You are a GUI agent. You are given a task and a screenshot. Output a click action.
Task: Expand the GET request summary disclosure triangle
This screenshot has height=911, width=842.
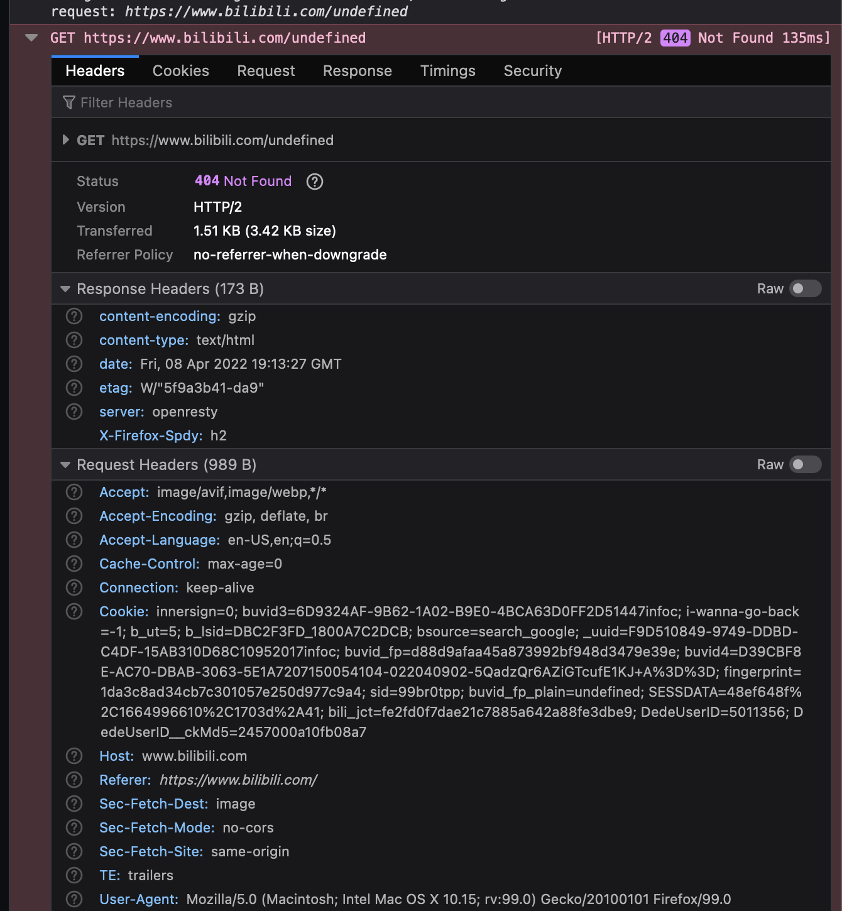tap(66, 140)
